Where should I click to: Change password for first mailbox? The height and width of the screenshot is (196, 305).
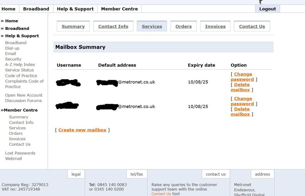[x=242, y=77]
